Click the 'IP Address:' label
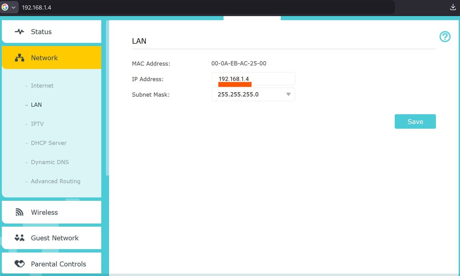This screenshot has width=460, height=276. point(148,79)
